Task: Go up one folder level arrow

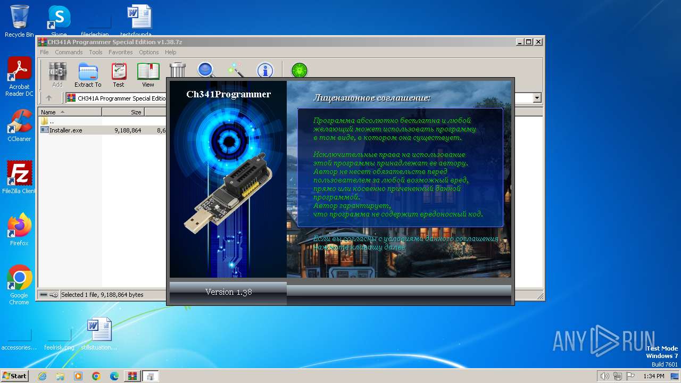Action: click(49, 98)
